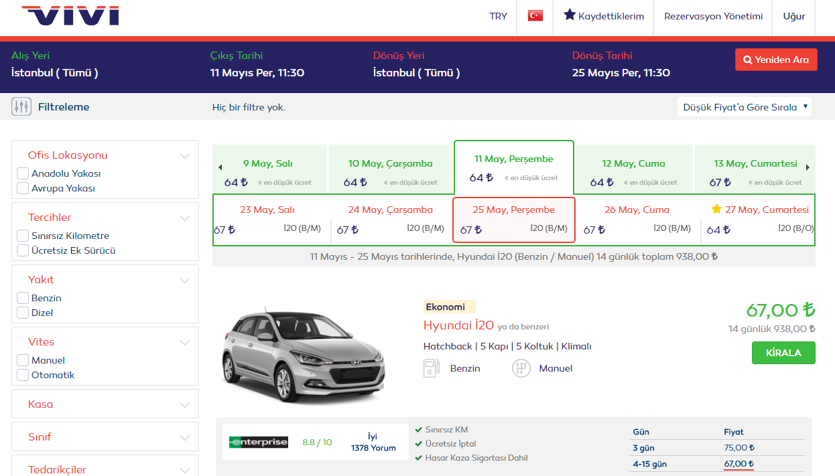The image size is (835, 476).
Task: Open Rezervasyon Yönetimi
Action: (714, 16)
